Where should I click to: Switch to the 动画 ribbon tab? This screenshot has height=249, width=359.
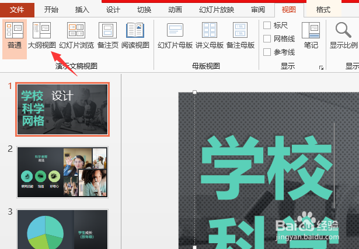point(175,10)
